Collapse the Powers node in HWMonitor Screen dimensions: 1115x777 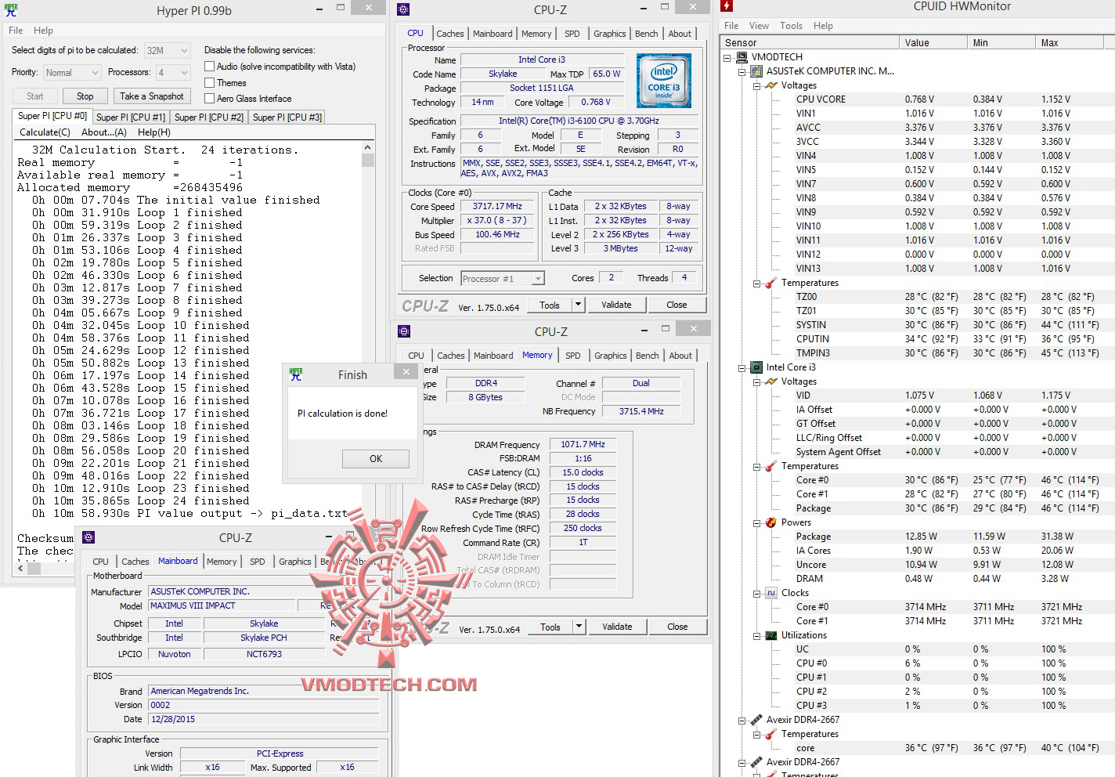756,522
